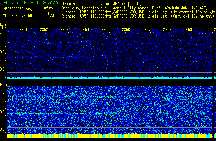
Task: Click the '[ kid ]' text in the Observer line
Action: 135,4
